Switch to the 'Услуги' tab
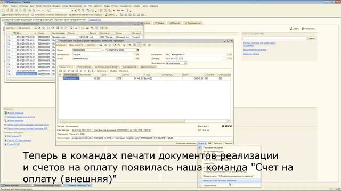 tap(84, 67)
